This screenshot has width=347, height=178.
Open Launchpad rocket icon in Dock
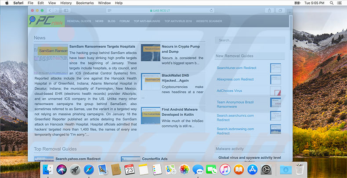pyautogui.click(x=75, y=170)
